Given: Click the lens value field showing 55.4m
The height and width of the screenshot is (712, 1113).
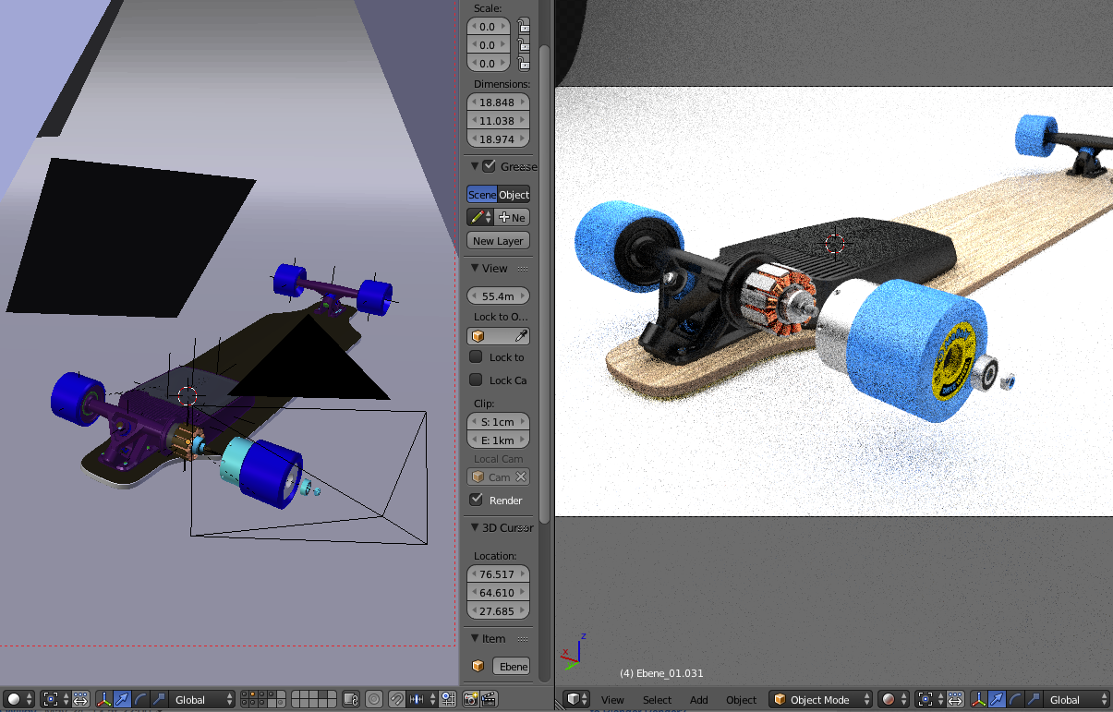Looking at the screenshot, I should [498, 296].
